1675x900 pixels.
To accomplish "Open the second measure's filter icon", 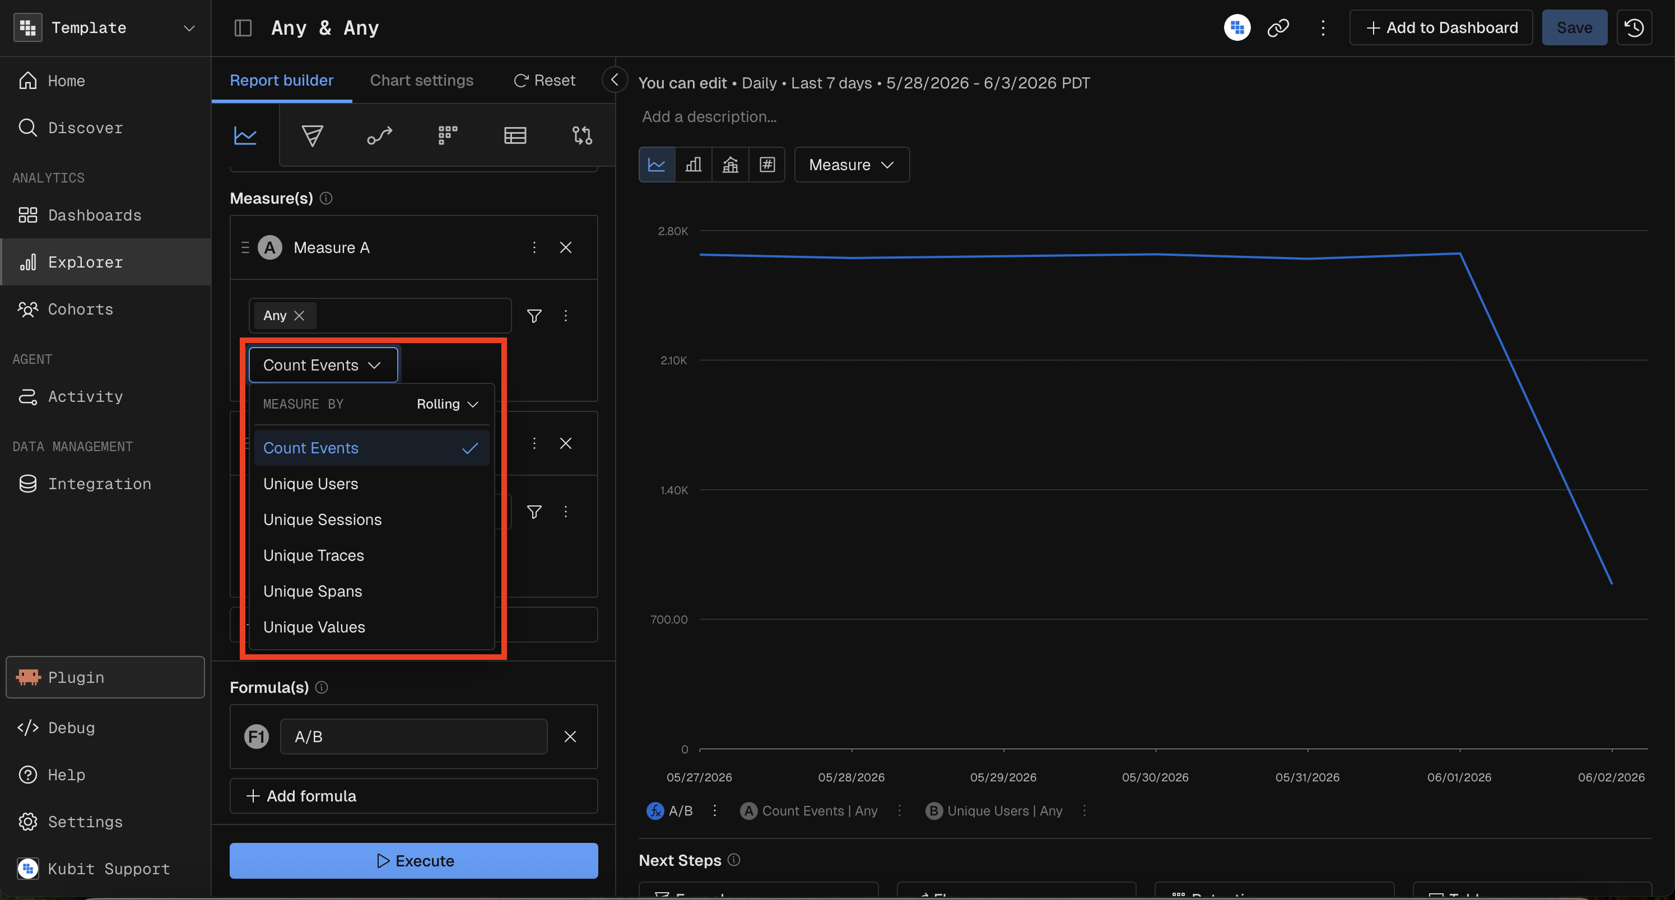I will pyautogui.click(x=534, y=512).
